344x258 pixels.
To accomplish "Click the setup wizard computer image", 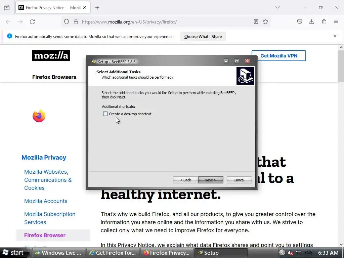I will 245,76.
